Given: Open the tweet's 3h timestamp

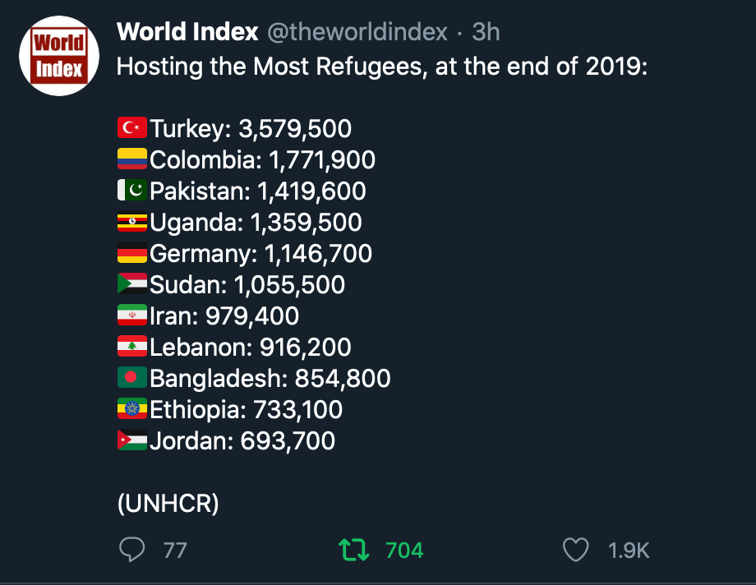Looking at the screenshot, I should (486, 32).
